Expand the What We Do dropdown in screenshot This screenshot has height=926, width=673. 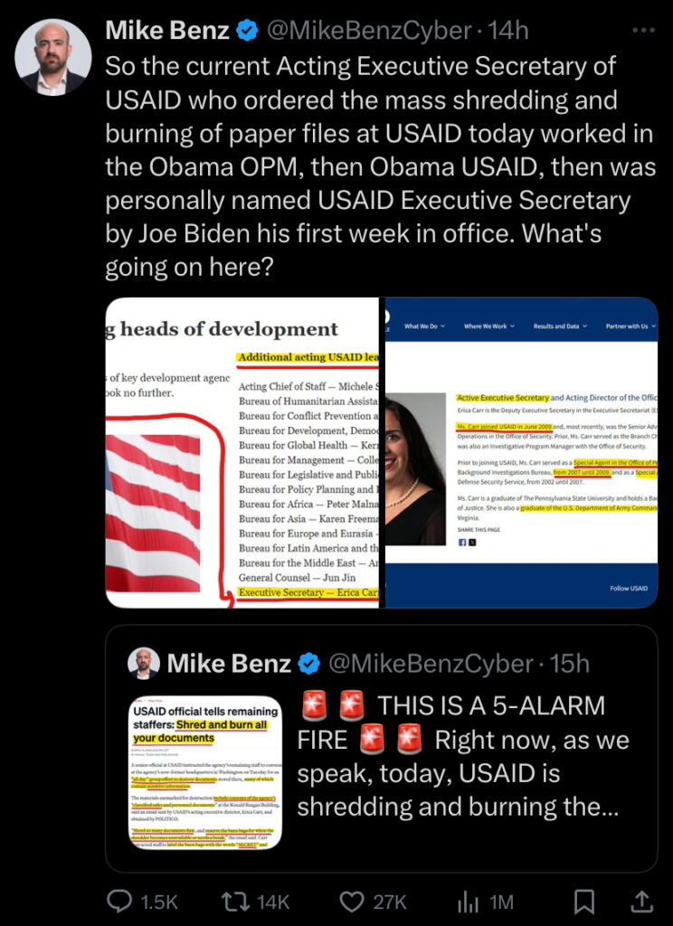(424, 326)
